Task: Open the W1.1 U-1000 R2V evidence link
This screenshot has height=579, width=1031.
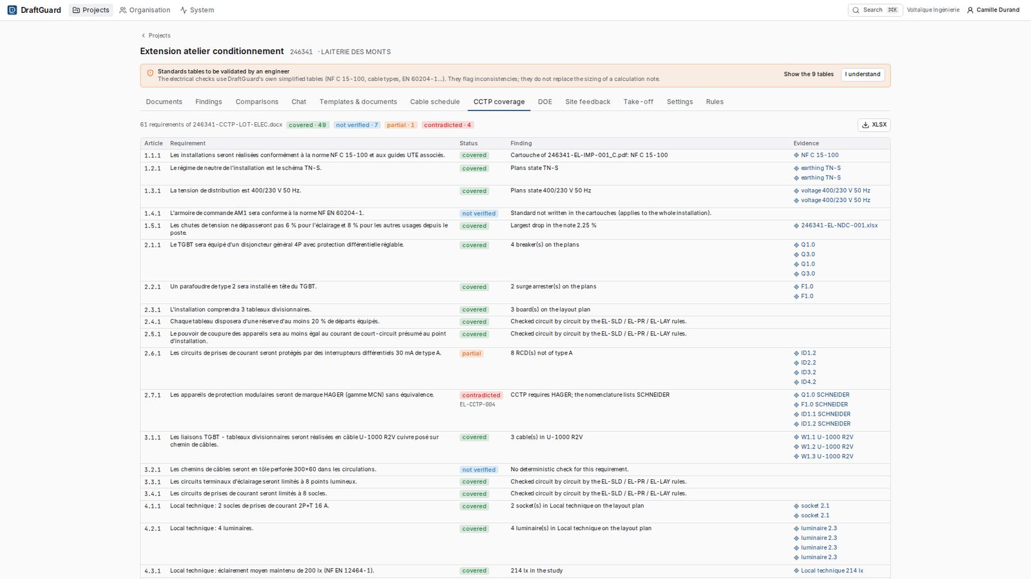Action: pos(824,437)
